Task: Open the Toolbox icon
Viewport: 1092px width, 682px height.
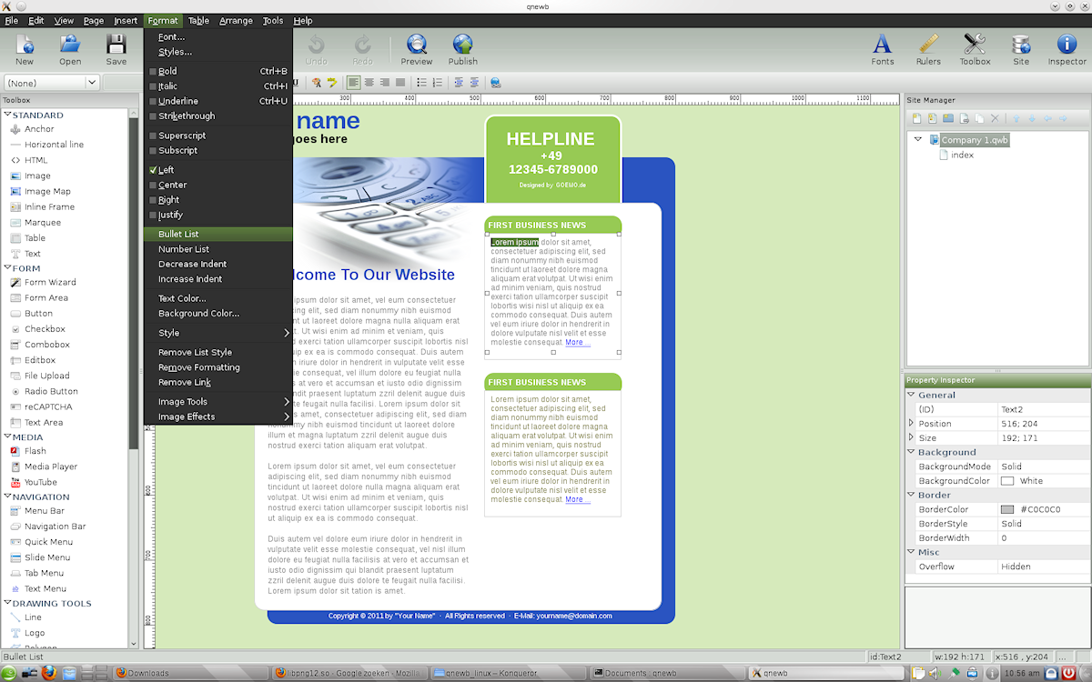Action: click(x=975, y=49)
